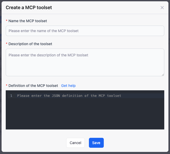Select line number 1 in editor gutter
The height and width of the screenshot is (154, 170).
(x=11, y=96)
